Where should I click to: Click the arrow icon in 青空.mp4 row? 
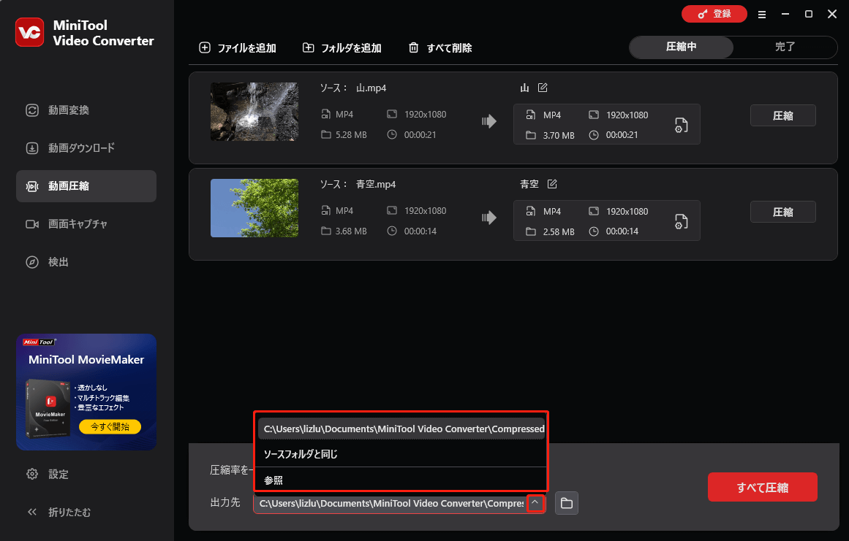(x=489, y=218)
